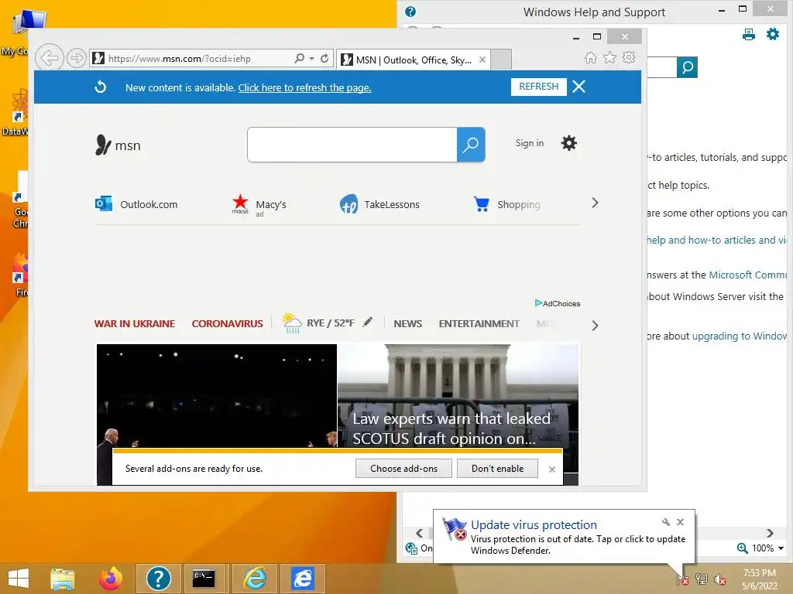Go to the IE home page icon
The height and width of the screenshot is (594, 793).
click(590, 57)
